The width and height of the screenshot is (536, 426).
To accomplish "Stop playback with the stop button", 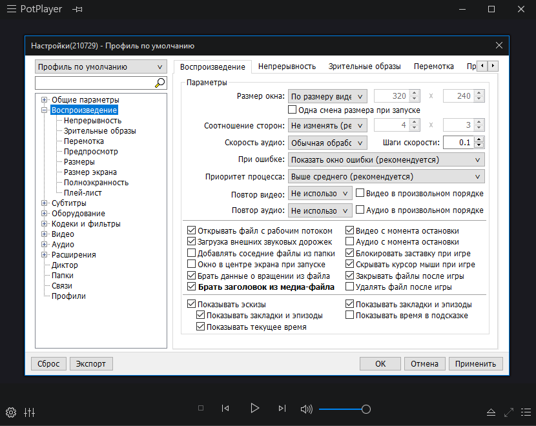I will coord(201,408).
